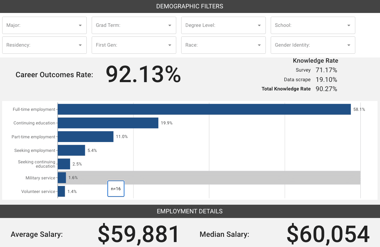
Task: Click the Full-time employment bar
Action: pyautogui.click(x=204, y=109)
